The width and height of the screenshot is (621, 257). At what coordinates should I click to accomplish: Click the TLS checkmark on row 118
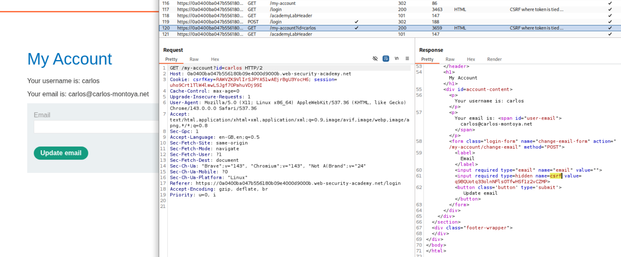[610, 15]
